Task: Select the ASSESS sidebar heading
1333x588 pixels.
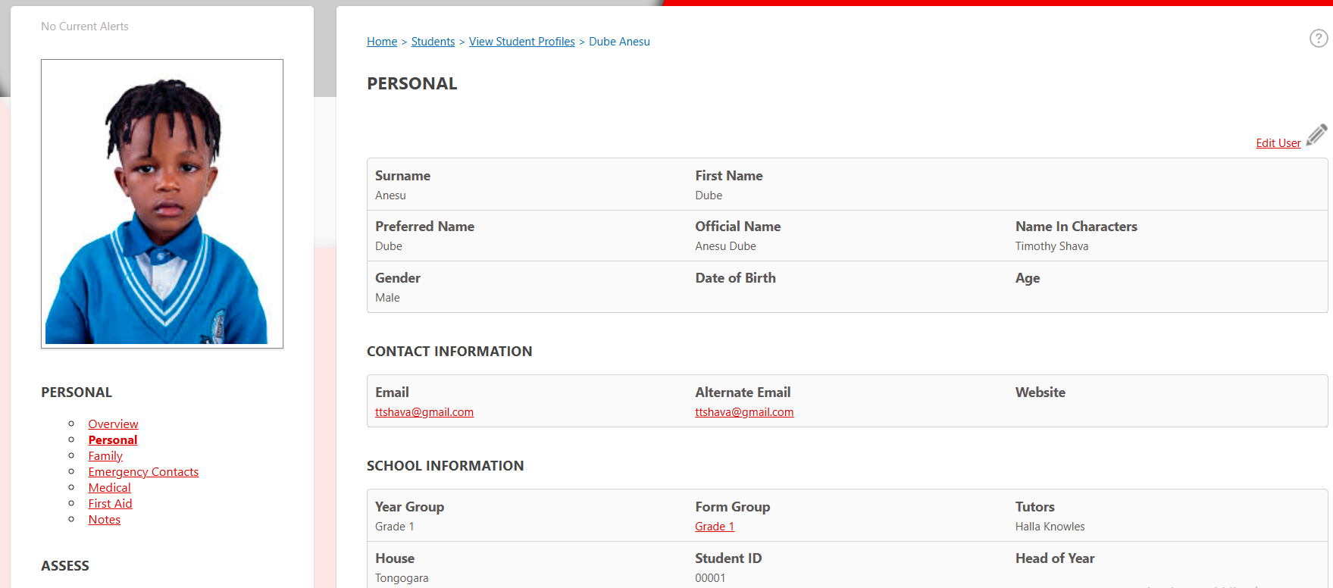Action: (x=65, y=566)
